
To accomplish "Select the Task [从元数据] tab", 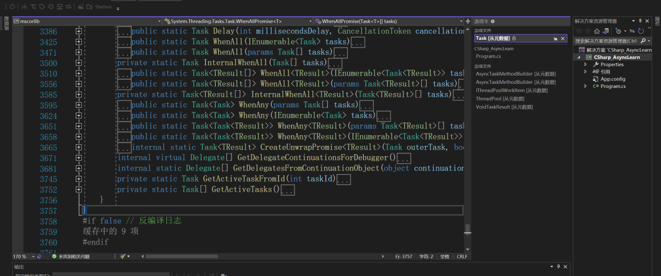I will coord(521,39).
